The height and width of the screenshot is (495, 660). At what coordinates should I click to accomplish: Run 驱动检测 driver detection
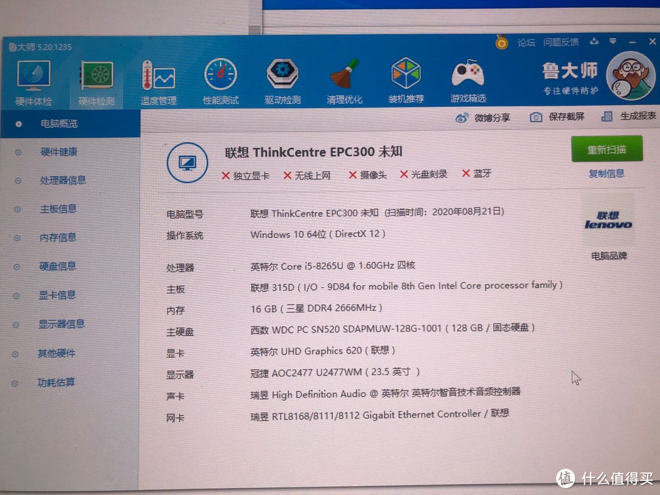(x=281, y=79)
